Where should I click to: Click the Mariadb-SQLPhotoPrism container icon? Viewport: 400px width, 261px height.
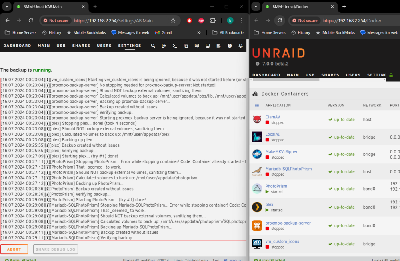click(x=257, y=171)
